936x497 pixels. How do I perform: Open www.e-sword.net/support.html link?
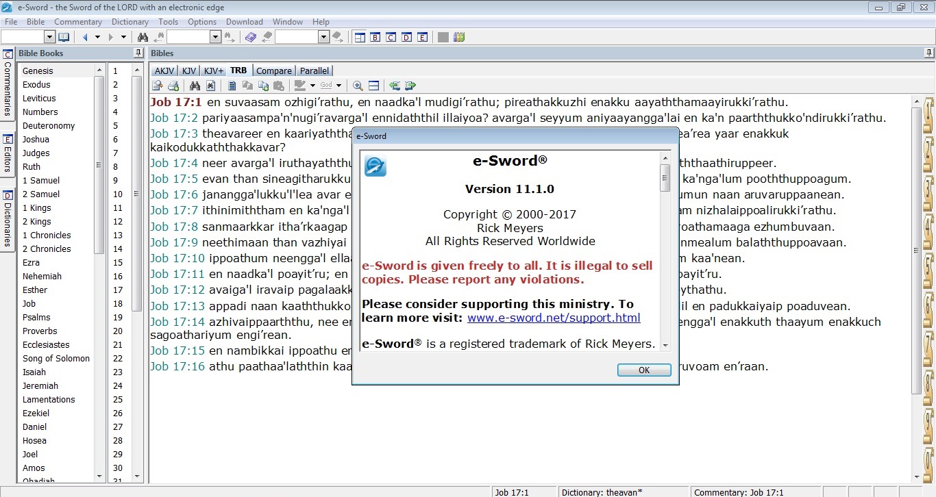(x=554, y=318)
